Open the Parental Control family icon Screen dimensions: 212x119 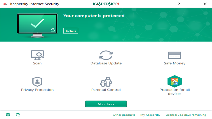[106, 81]
